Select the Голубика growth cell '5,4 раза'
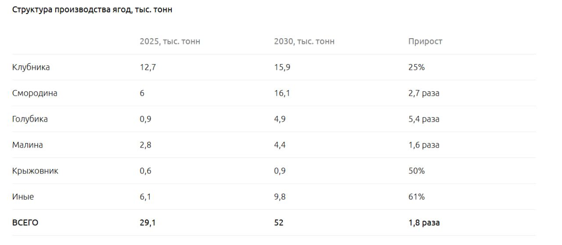Screen dimensions: 562x245 click(424, 119)
